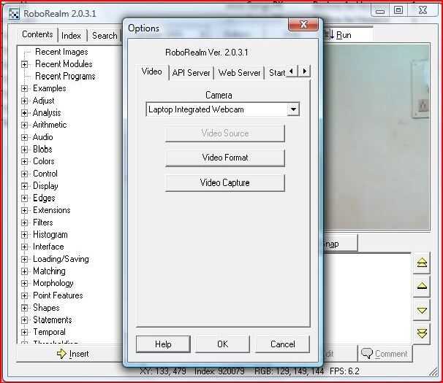The height and width of the screenshot is (383, 443).
Task: Expand the Audio tree node
Action: point(25,137)
